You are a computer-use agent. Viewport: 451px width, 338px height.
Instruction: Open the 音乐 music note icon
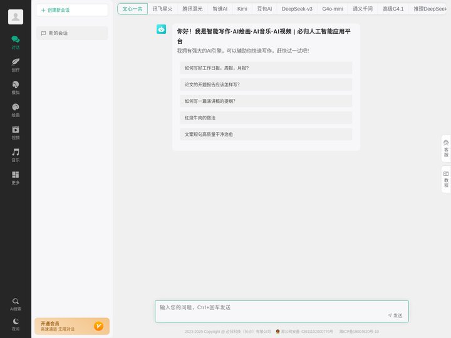coord(16,155)
